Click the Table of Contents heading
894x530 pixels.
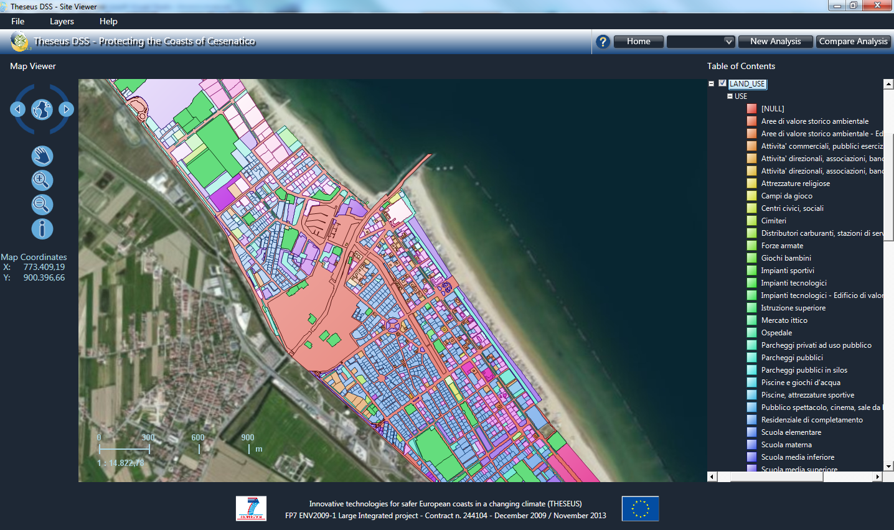click(741, 66)
